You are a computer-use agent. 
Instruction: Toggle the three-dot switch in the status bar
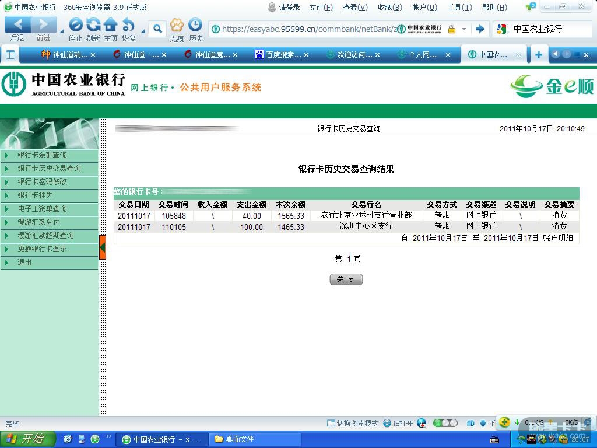click(445, 423)
